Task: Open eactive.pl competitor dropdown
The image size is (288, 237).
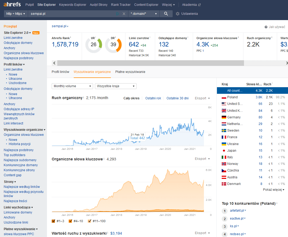Action: 245,218
